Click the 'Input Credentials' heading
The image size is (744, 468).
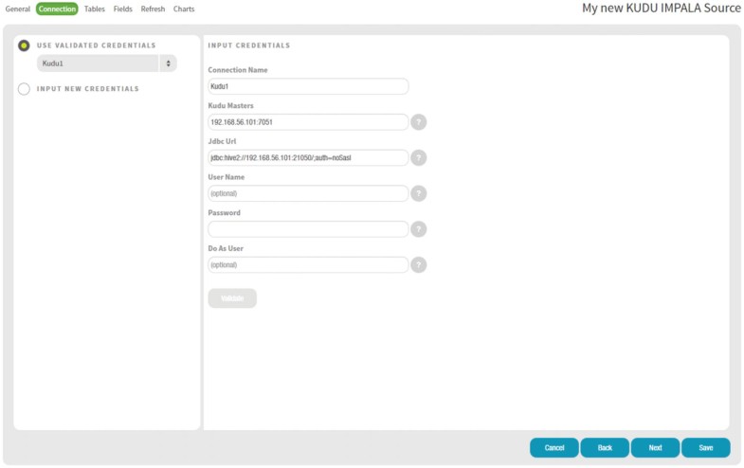(x=248, y=45)
